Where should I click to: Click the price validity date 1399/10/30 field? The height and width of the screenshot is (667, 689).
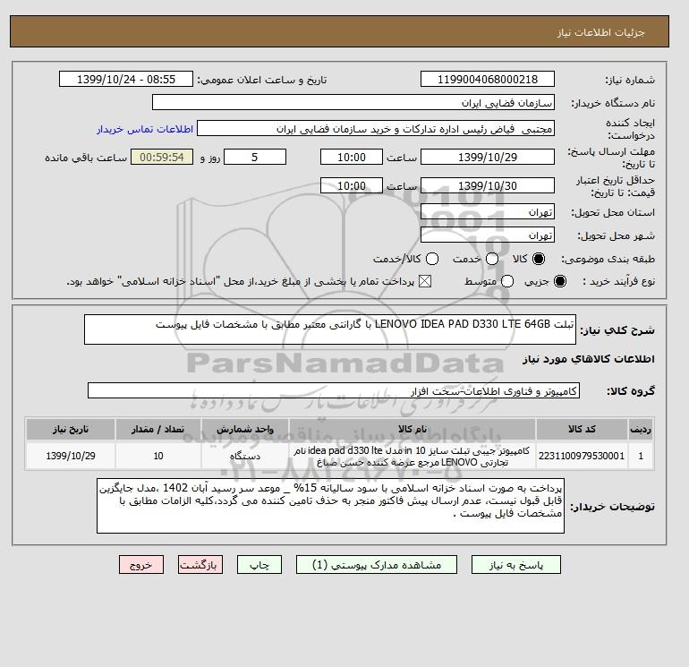[x=488, y=185]
